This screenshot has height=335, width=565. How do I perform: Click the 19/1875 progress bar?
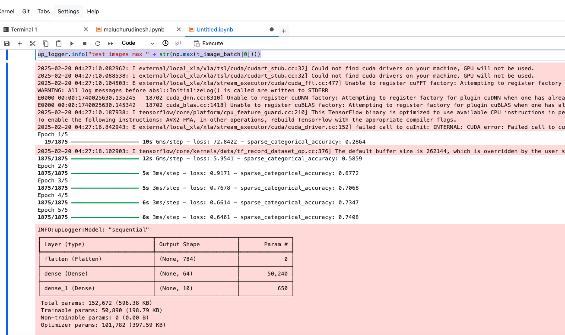click(x=105, y=141)
